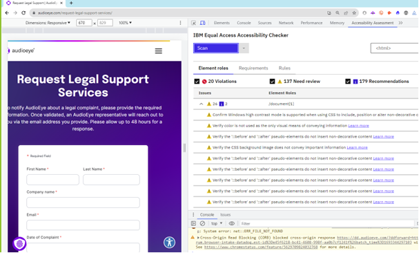The width and height of the screenshot is (419, 253).
Task: Click the live expression eye icon in console
Action: [232, 223]
